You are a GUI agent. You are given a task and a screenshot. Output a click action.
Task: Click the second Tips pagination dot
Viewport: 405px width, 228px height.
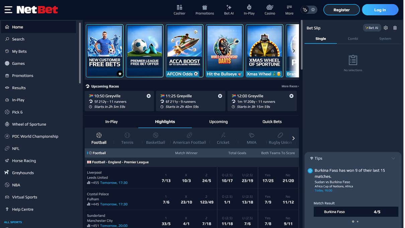(357, 221)
